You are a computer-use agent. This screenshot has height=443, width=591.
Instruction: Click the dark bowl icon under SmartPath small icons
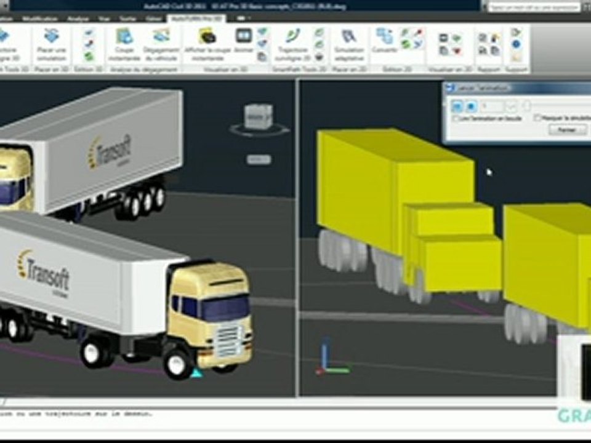[319, 57]
